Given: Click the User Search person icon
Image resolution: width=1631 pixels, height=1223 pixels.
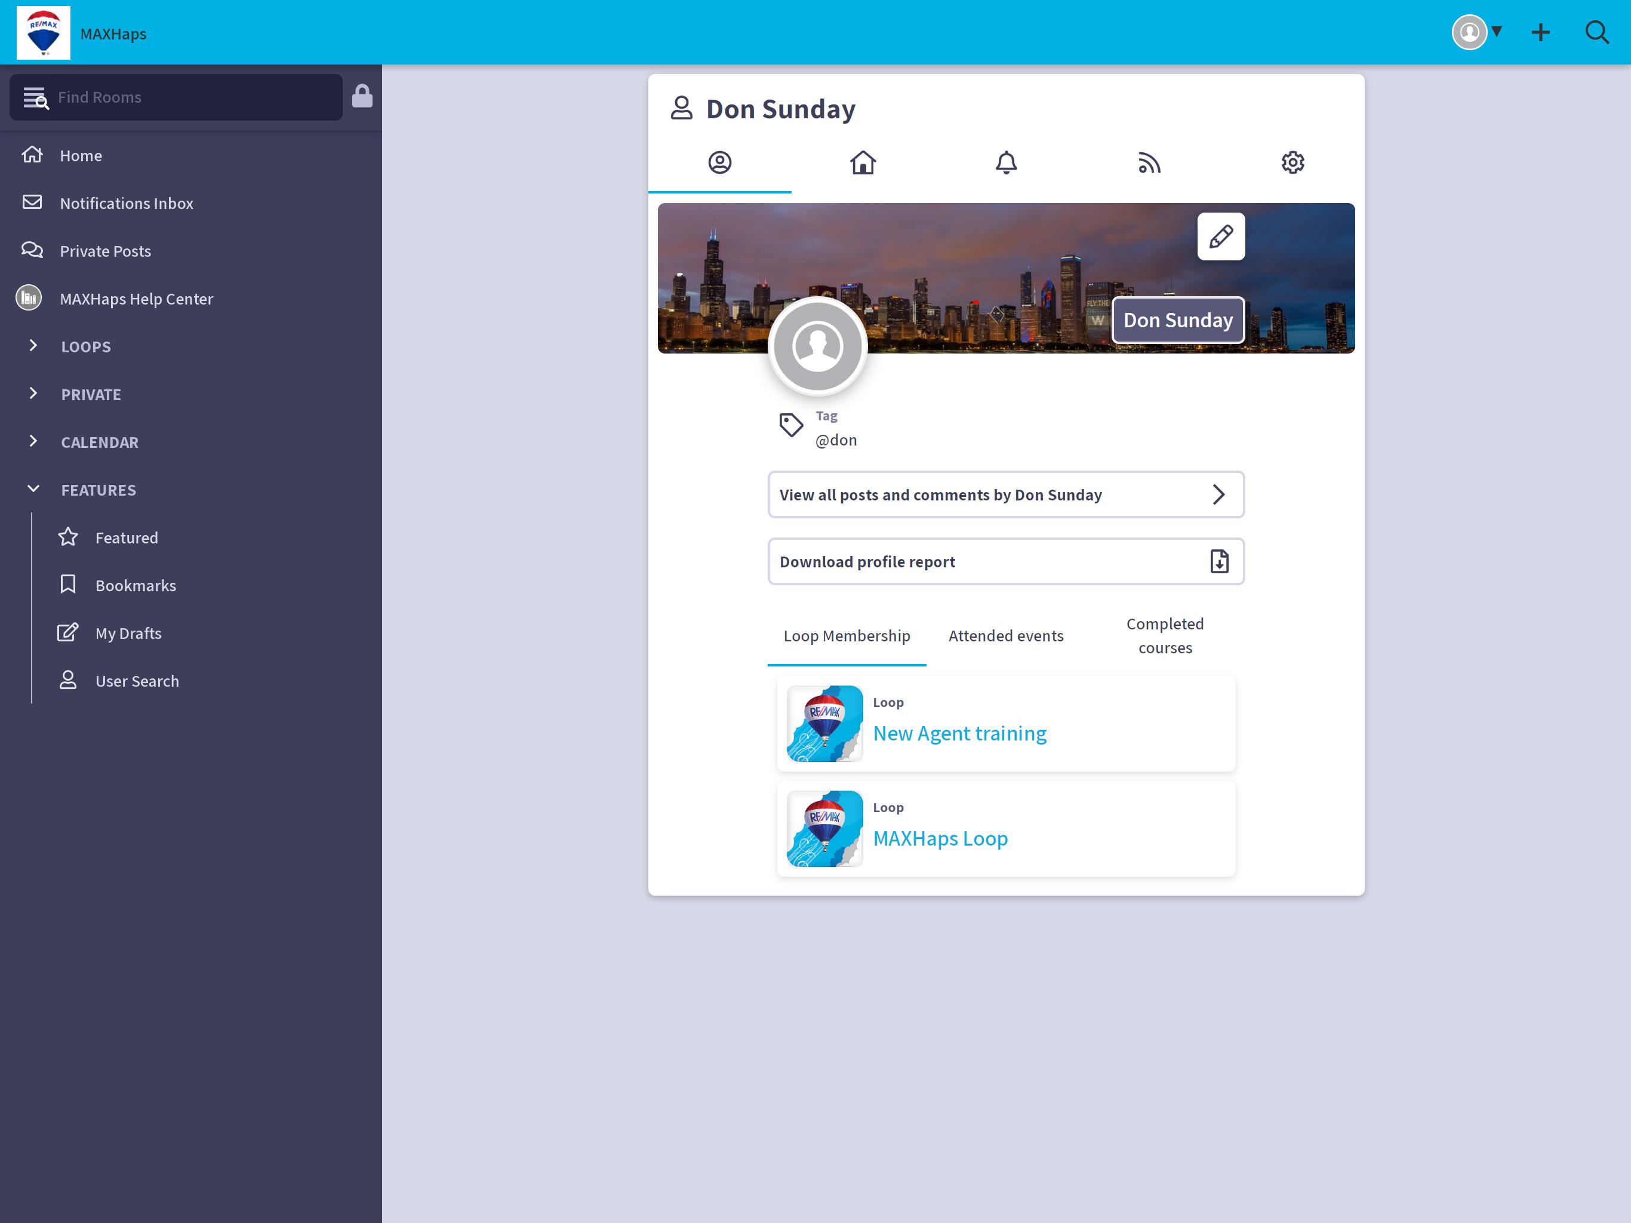Looking at the screenshot, I should [x=68, y=680].
